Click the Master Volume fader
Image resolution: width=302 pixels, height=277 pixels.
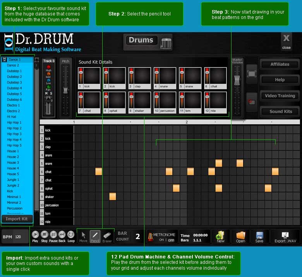click(x=237, y=80)
